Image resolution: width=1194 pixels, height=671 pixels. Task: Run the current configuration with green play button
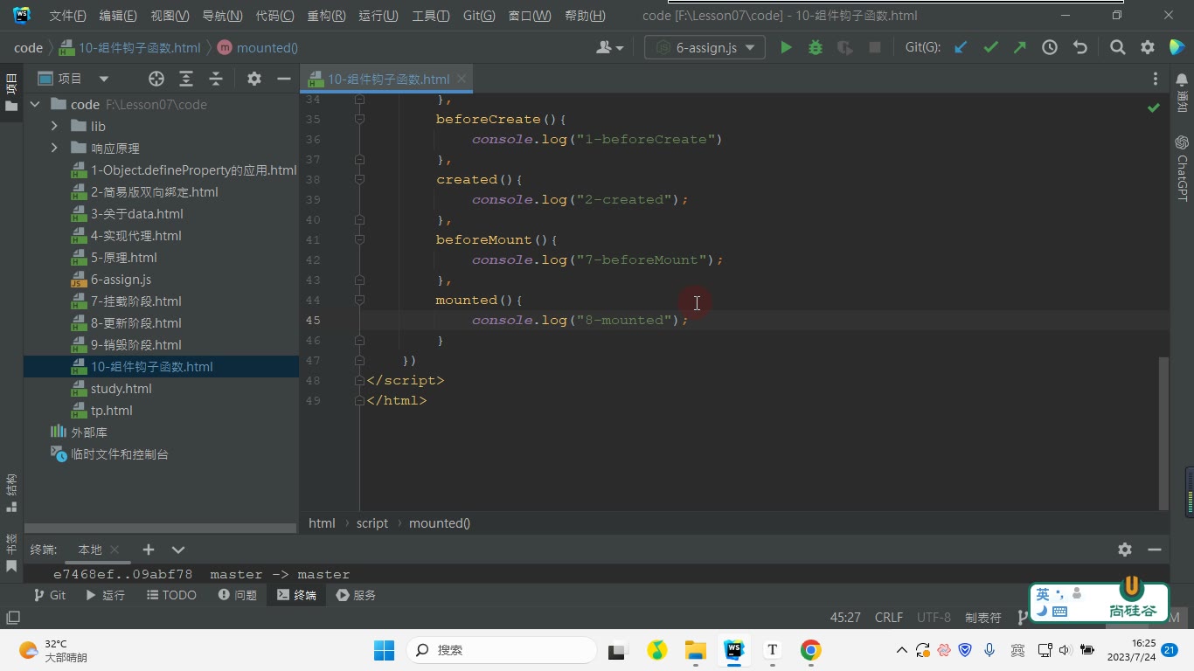point(786,48)
